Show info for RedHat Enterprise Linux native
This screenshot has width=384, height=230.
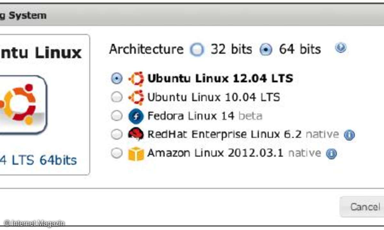(349, 135)
